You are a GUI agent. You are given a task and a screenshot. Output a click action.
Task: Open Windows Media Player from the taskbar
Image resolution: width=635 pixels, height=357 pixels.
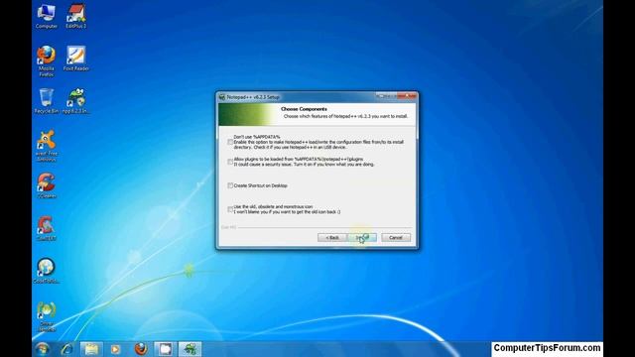[x=116, y=348]
